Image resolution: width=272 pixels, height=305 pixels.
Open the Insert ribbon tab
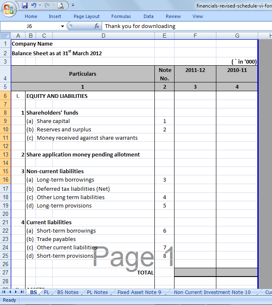coord(55,16)
